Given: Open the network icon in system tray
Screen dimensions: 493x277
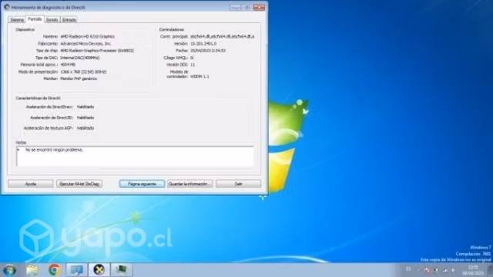Looking at the screenshot, I should (x=445, y=270).
